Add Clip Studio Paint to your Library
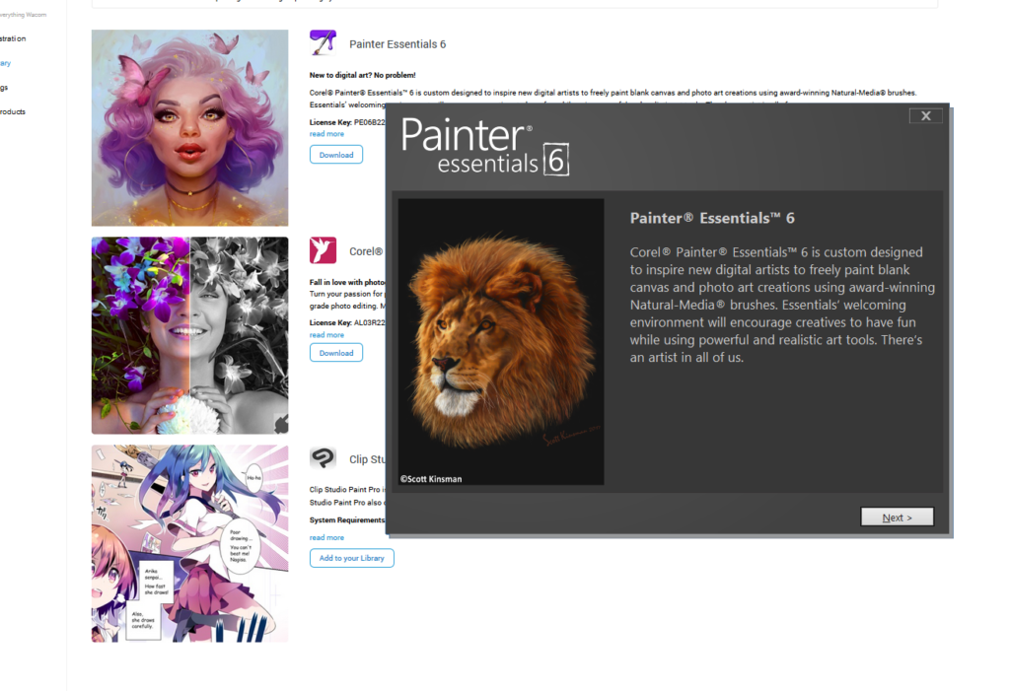 click(352, 558)
